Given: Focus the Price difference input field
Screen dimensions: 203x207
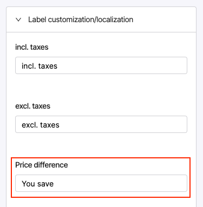Looking at the screenshot, I should 101,183.
